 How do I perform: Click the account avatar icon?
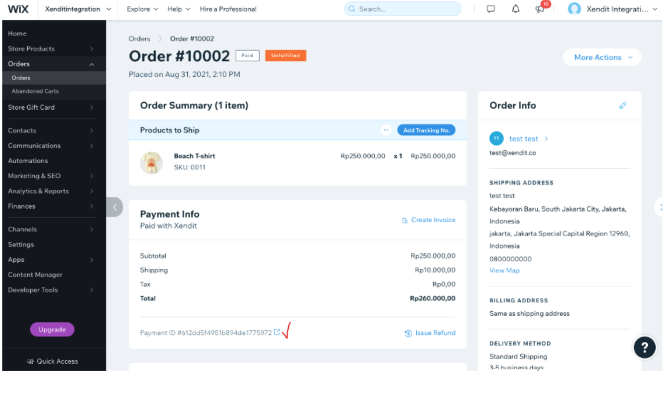click(575, 9)
